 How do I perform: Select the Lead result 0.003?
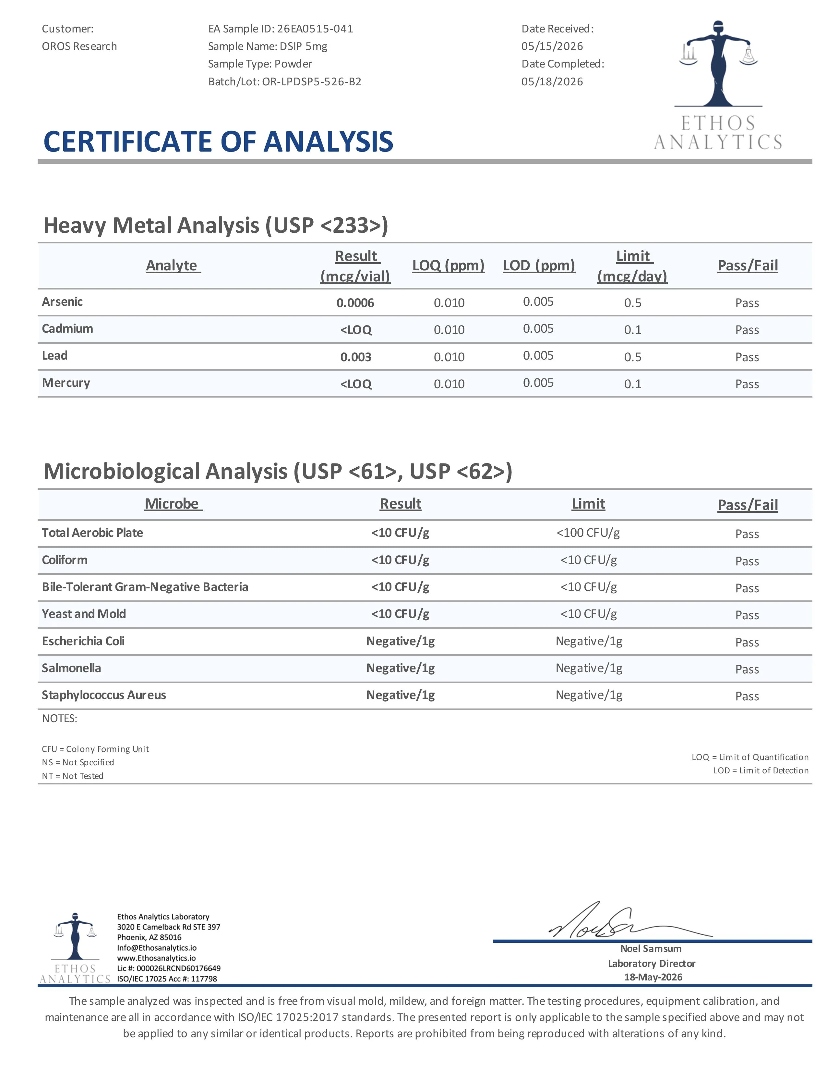coord(356,357)
